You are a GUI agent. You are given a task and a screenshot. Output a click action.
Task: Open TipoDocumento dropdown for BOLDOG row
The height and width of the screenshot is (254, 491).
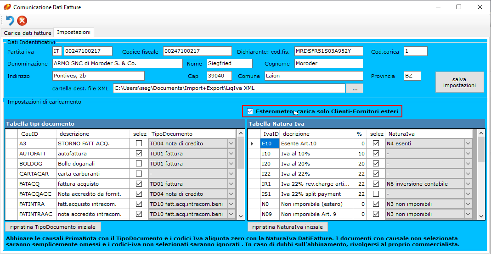coord(231,164)
